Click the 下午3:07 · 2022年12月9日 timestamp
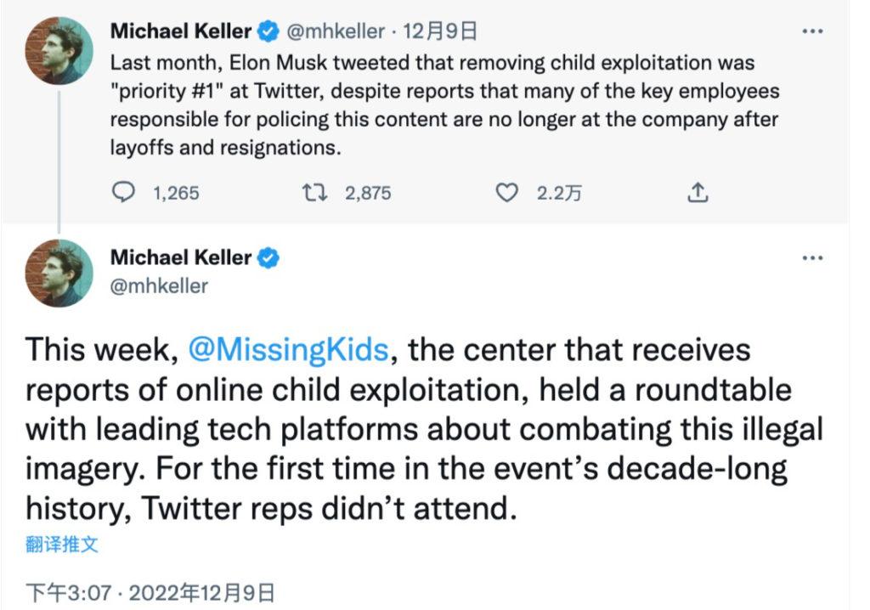 point(150,591)
